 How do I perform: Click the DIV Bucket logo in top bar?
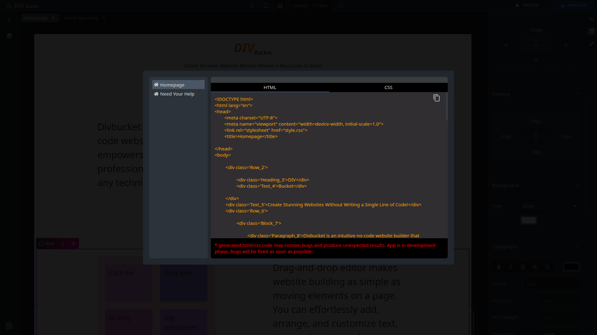(22, 6)
